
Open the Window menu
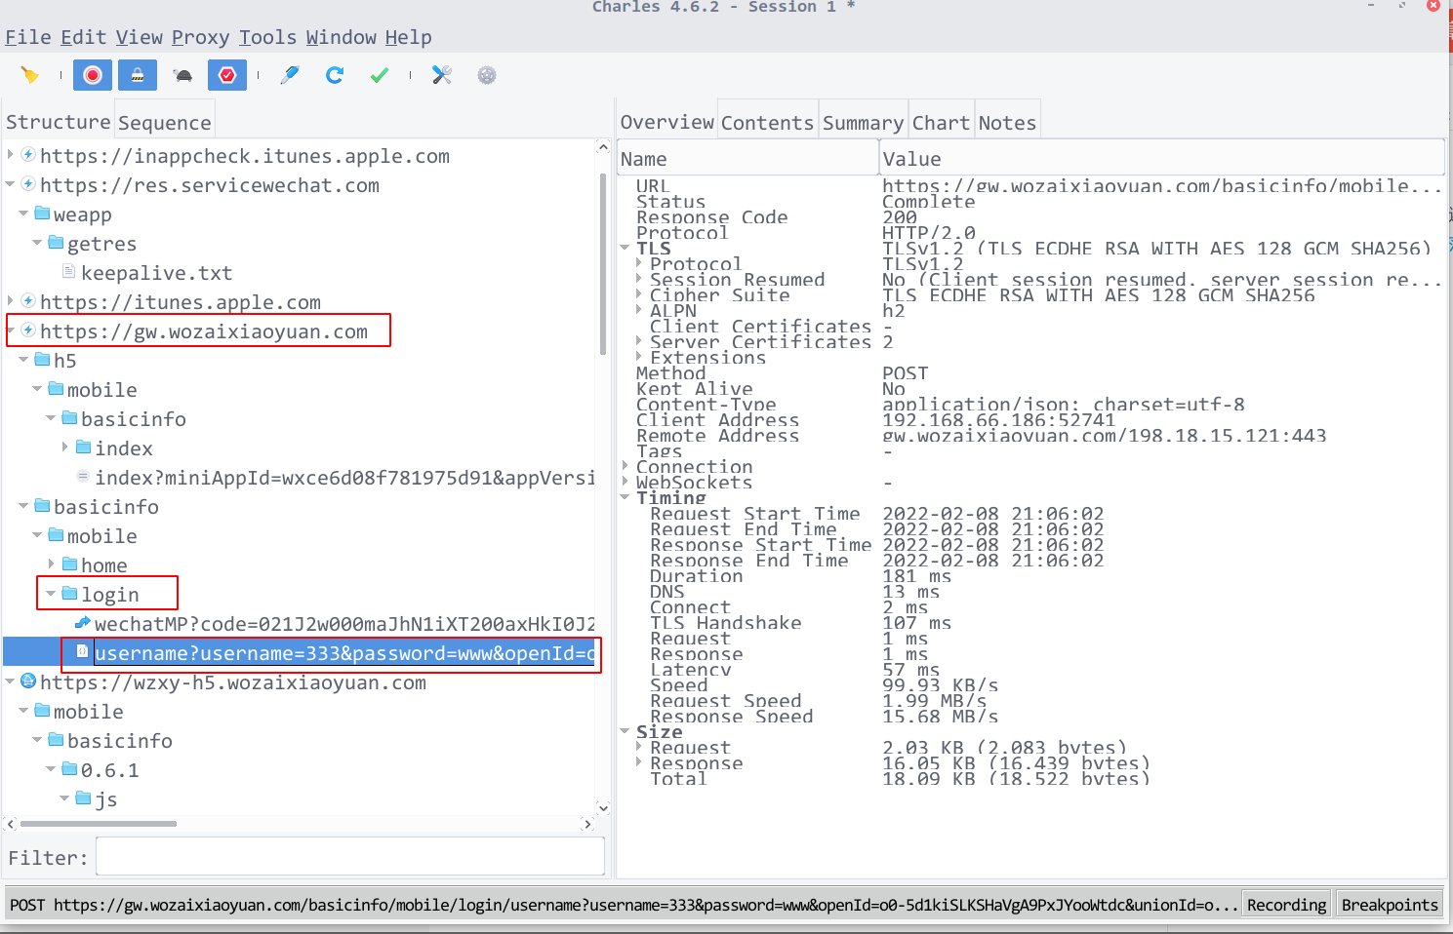342,37
